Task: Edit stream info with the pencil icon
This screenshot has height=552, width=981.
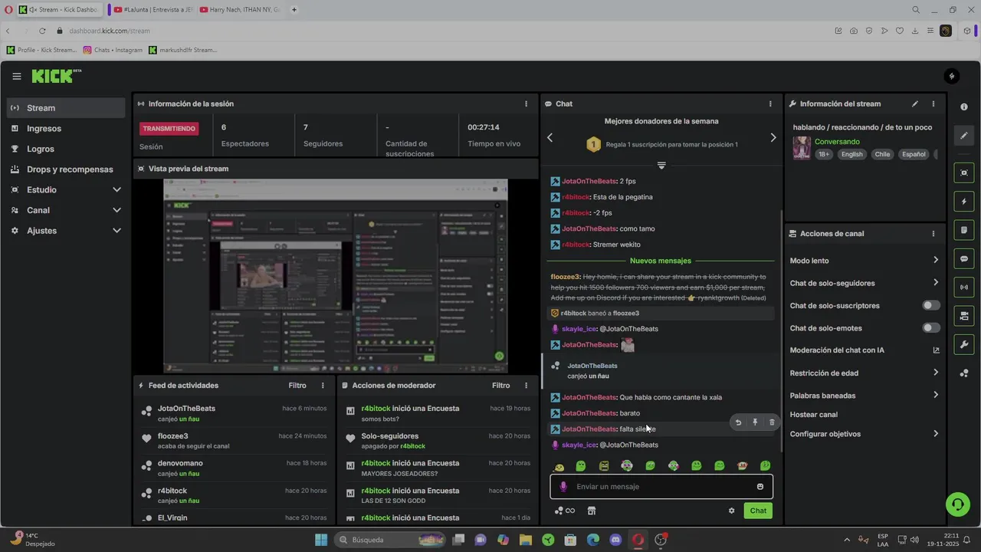Action: click(914, 103)
